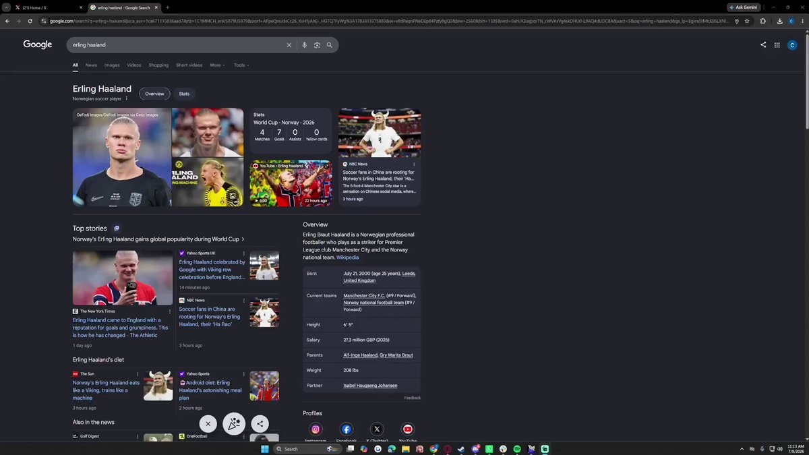
Task: Open Chrome downloads icon
Action: pos(779,21)
